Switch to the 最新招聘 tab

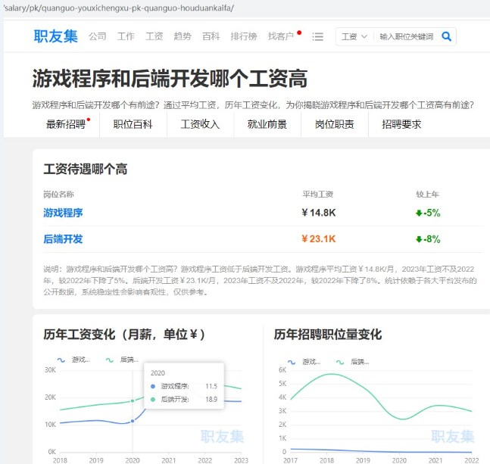click(x=66, y=124)
